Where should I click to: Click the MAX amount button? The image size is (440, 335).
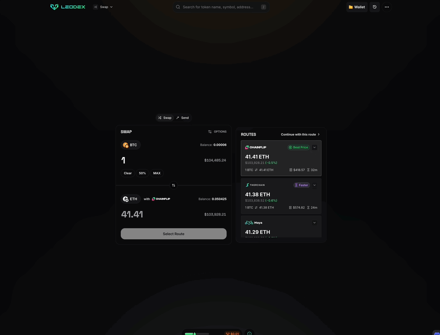pyautogui.click(x=157, y=173)
